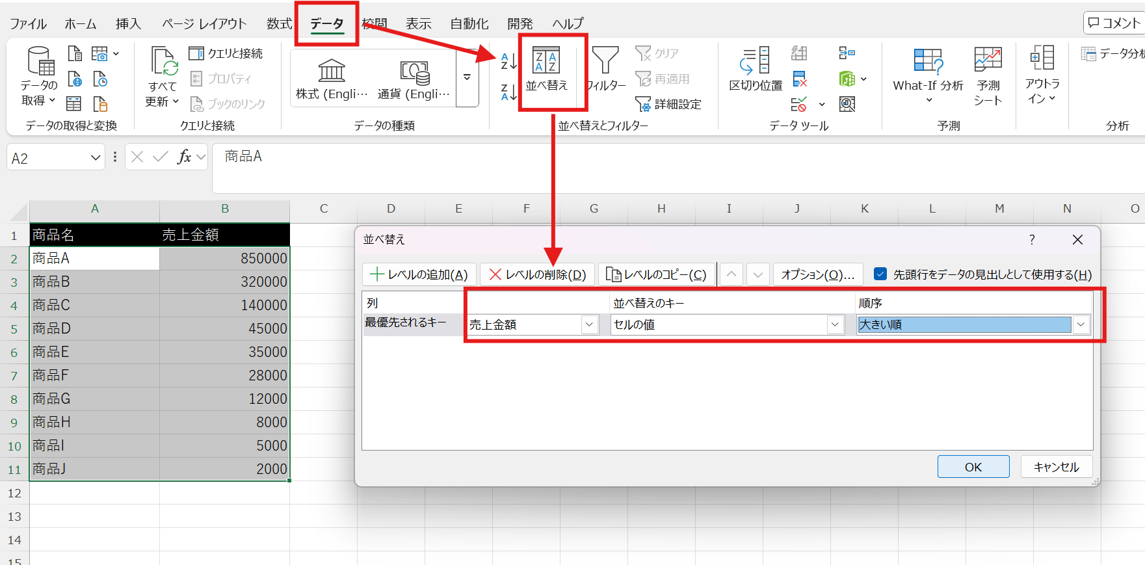Switch to ページ レイアウト tab
1145x565 pixels.
(204, 24)
